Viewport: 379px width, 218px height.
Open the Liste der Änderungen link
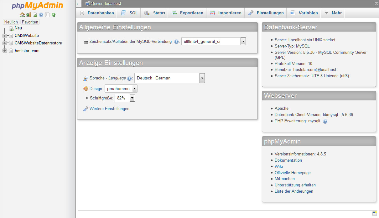click(294, 191)
